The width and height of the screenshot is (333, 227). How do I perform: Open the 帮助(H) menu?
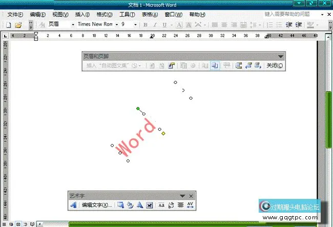point(197,15)
